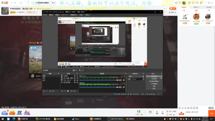The image size is (215, 121).
Task: Open settings gear for the microphone audio channel
Action: 124,80
